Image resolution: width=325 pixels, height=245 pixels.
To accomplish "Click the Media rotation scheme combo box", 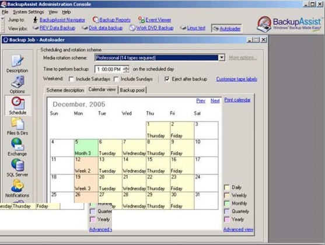I will tap(160, 58).
